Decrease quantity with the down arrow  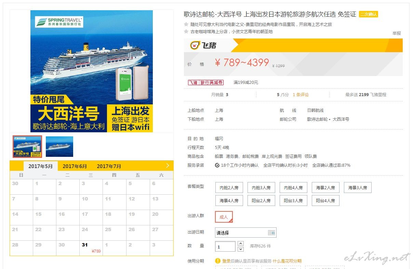[x=240, y=249]
